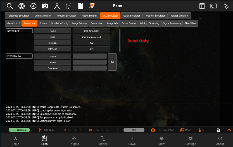
Task: Switch to Dome Simulator tab
Action: tap(43, 16)
